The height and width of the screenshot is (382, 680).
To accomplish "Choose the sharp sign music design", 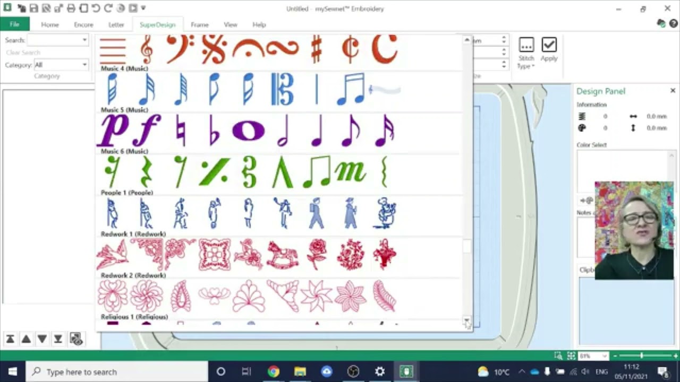I will pos(316,49).
